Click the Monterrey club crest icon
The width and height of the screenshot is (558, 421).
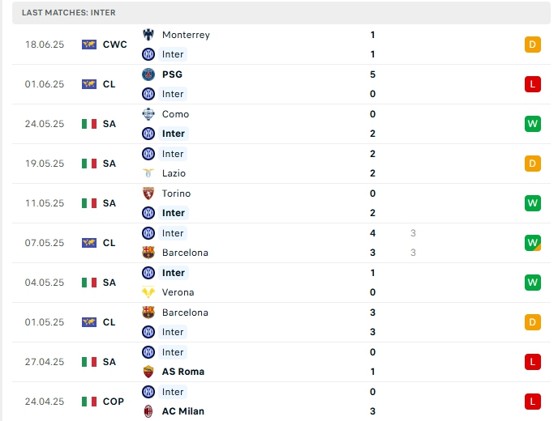[x=148, y=35]
